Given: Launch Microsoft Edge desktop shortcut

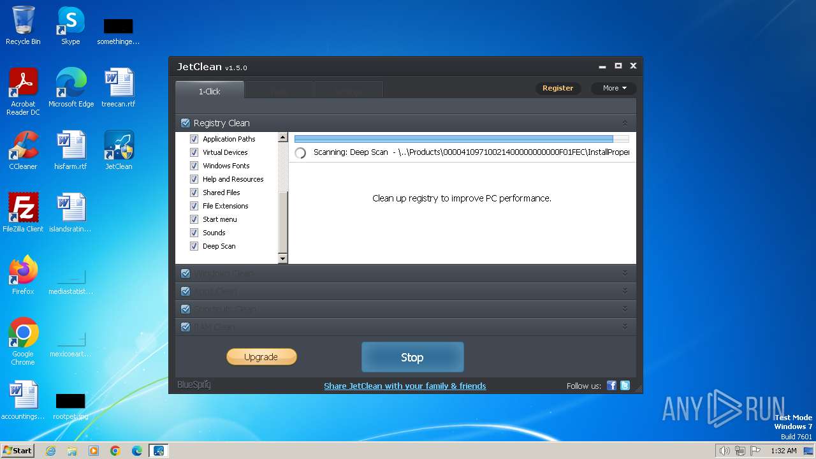Looking at the screenshot, I should (x=71, y=88).
